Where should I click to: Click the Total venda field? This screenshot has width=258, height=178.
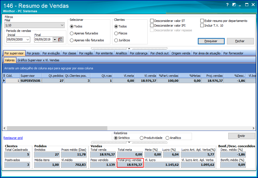click(103, 154)
